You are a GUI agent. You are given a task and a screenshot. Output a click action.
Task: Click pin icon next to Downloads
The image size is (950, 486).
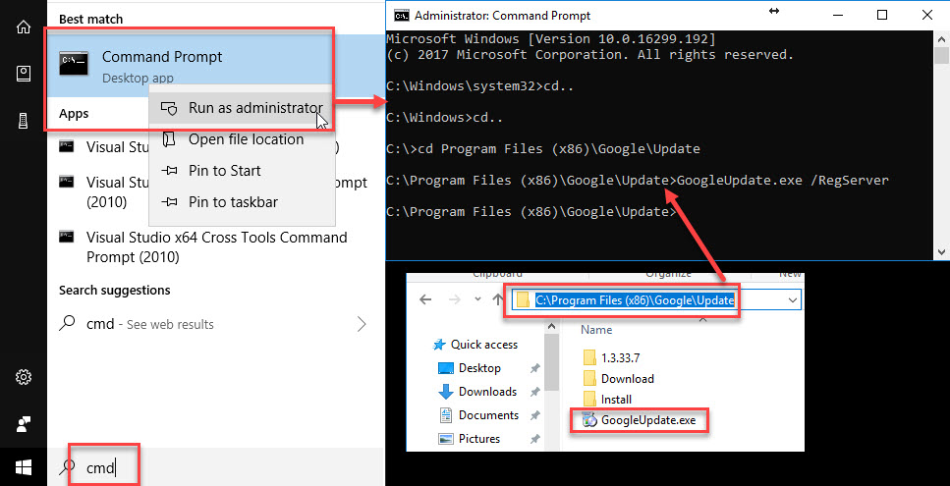click(535, 392)
